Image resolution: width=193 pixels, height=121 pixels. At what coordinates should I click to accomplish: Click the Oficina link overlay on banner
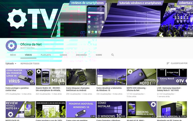click(189, 33)
